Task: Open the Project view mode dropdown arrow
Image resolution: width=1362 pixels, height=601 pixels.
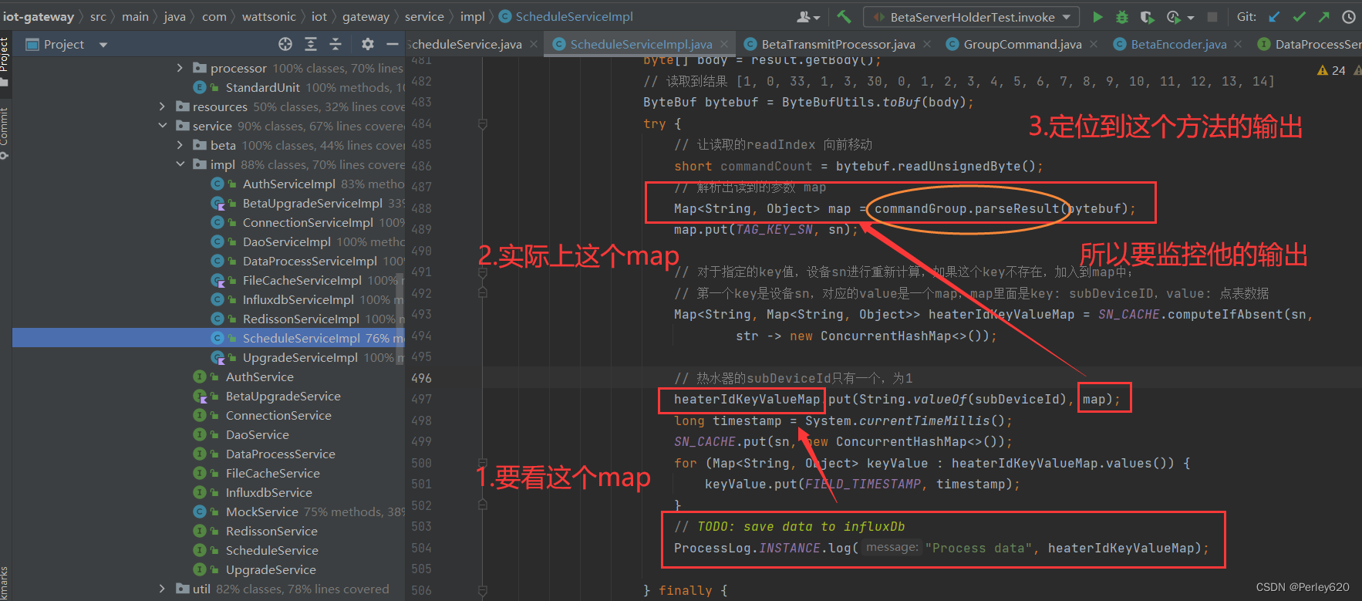Action: click(x=103, y=45)
